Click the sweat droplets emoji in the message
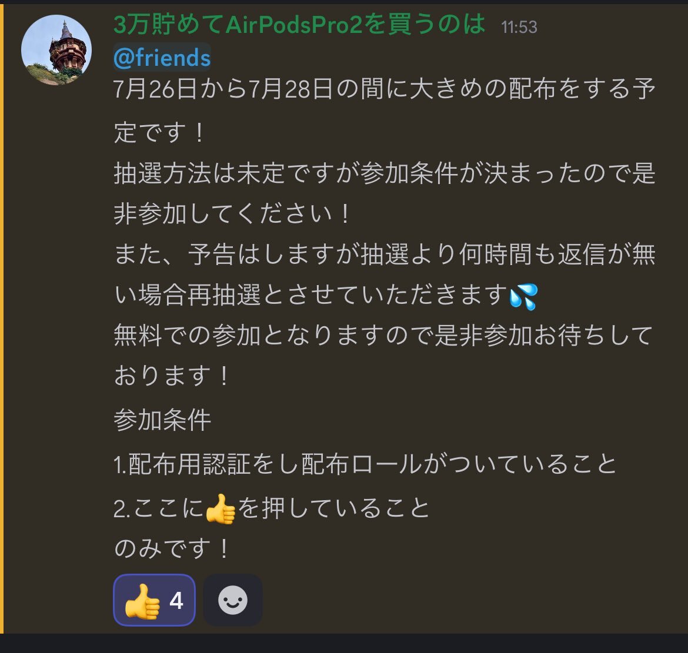 pos(523,296)
